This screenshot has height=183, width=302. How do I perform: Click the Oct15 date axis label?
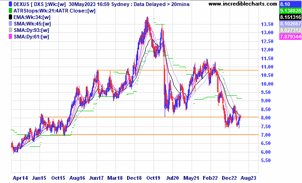[x=58, y=178]
